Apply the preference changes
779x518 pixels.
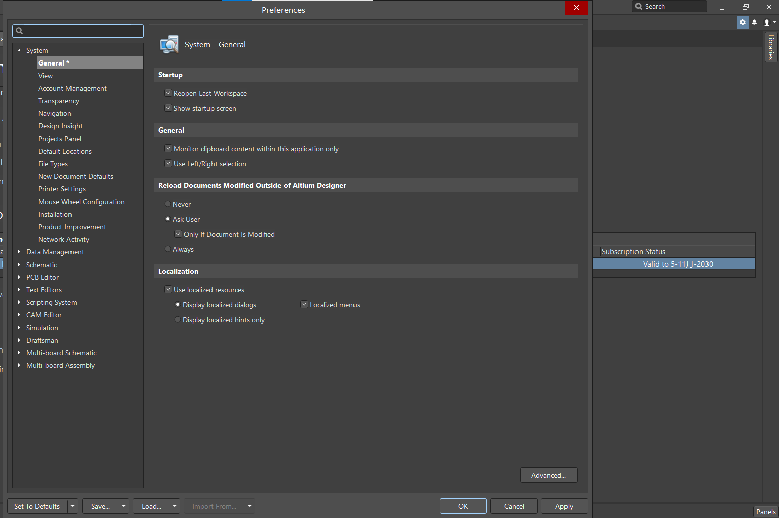click(564, 506)
